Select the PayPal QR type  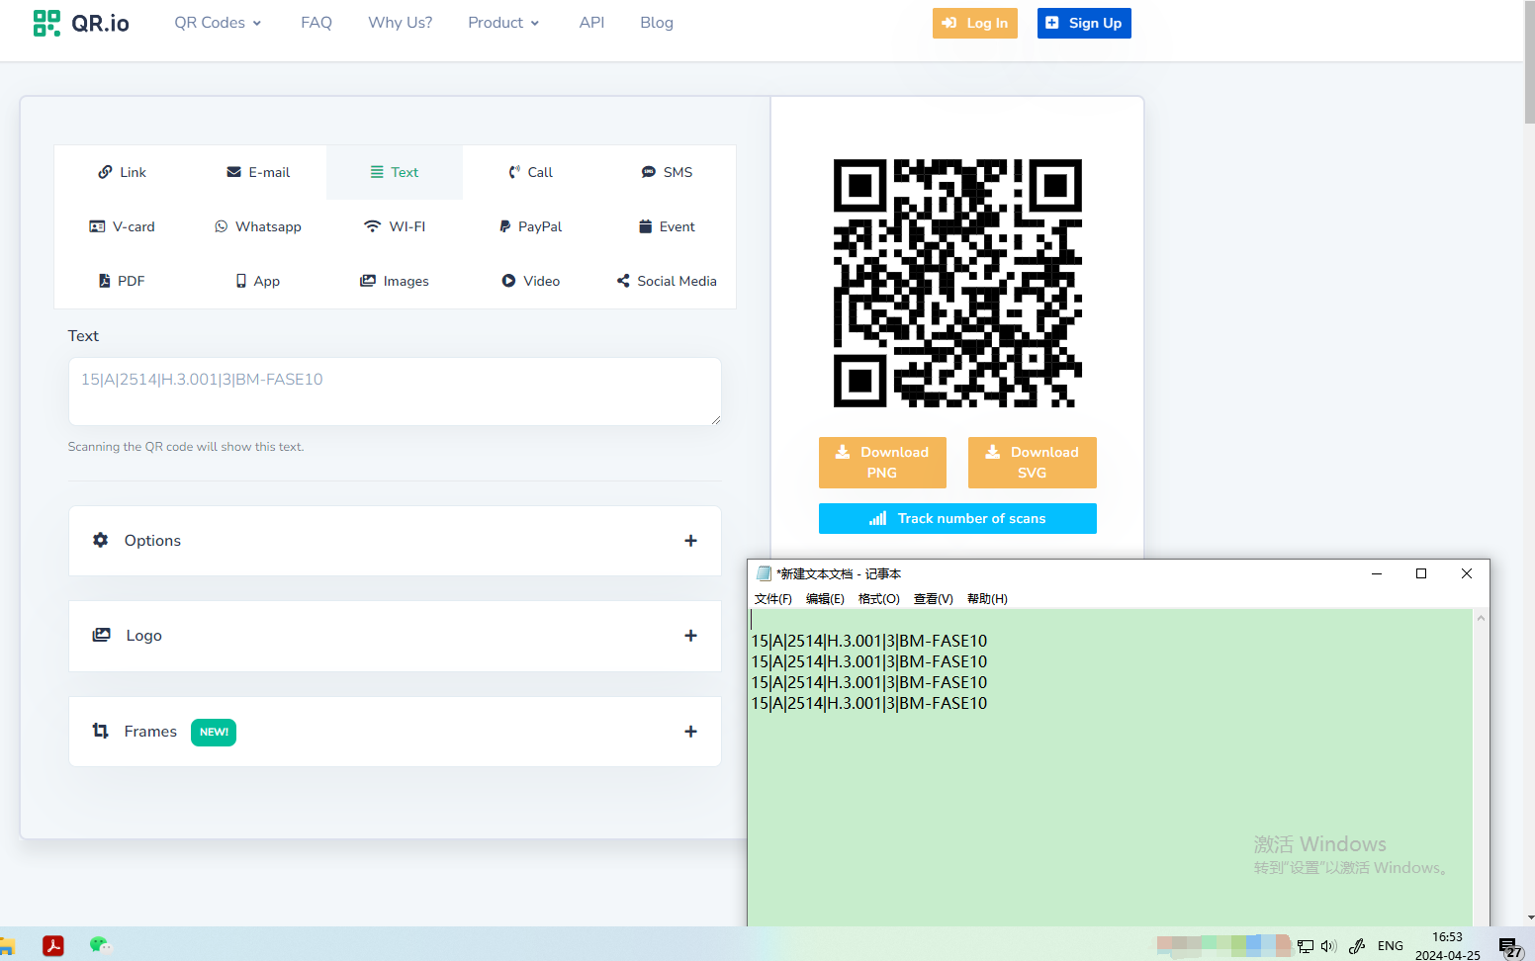click(x=530, y=226)
